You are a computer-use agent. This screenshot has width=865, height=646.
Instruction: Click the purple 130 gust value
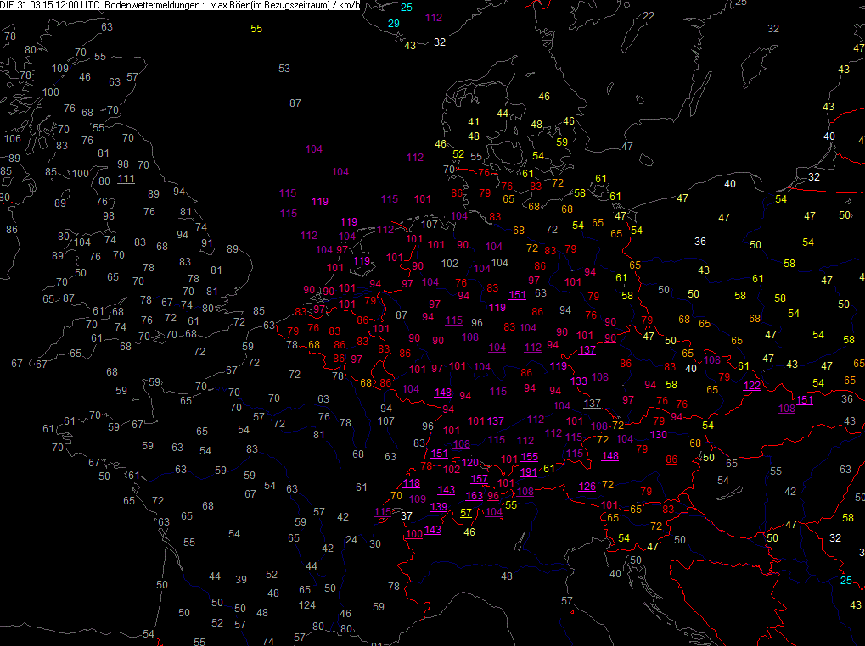[x=659, y=435]
